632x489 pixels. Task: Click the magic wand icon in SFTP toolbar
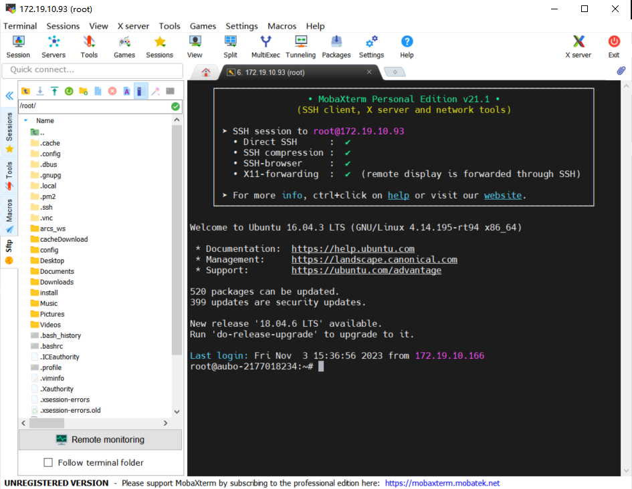[156, 91]
